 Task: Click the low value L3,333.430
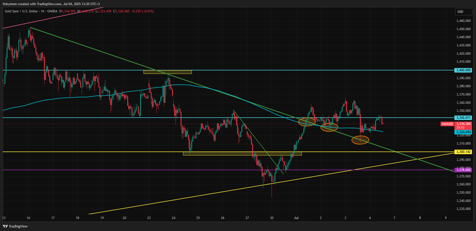coord(104,11)
